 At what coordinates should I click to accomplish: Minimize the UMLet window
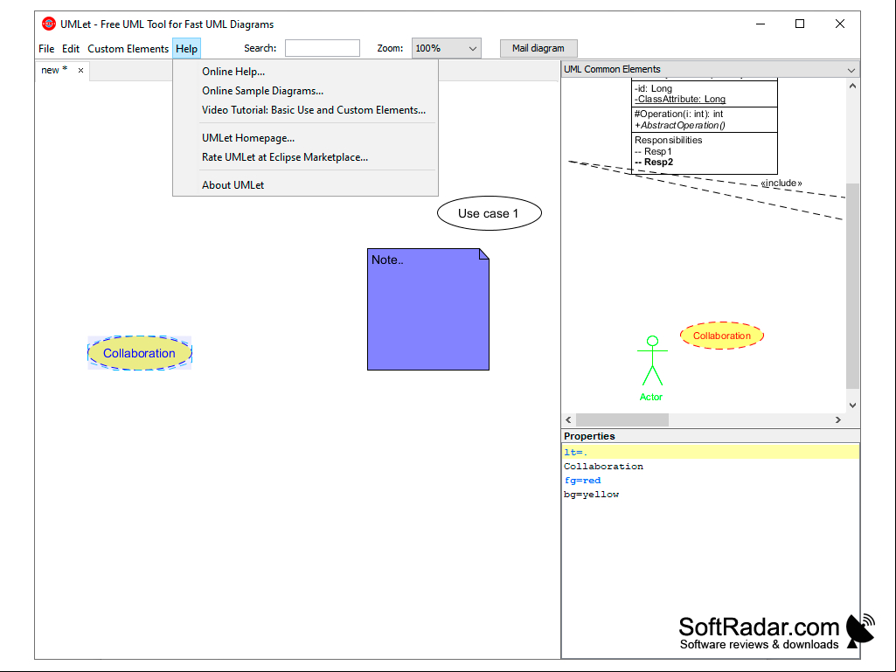[761, 24]
